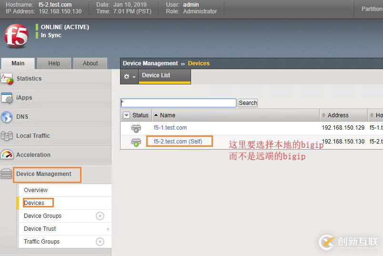Click the Partition label in header

372,9
